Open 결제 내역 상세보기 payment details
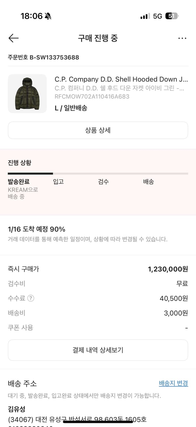The width and height of the screenshot is (196, 427). (98, 350)
